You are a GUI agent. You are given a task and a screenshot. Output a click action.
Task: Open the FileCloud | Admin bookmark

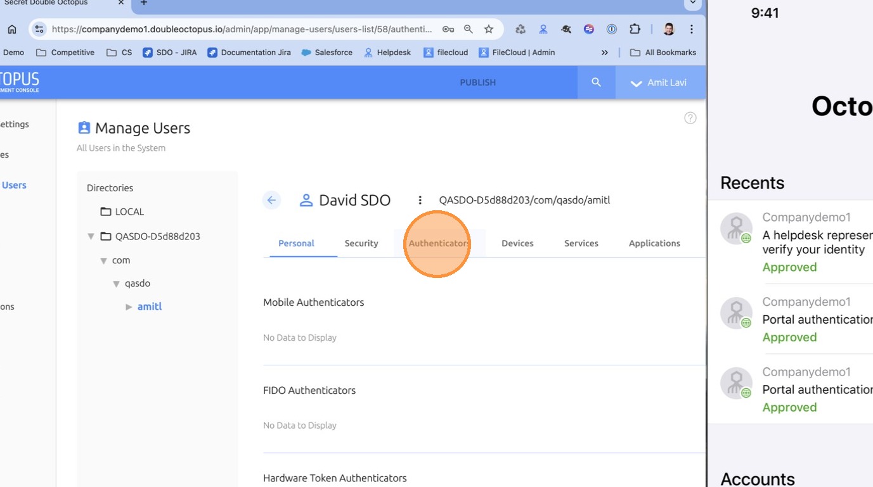(x=517, y=53)
